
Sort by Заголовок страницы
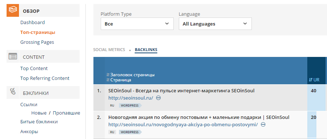131,75
